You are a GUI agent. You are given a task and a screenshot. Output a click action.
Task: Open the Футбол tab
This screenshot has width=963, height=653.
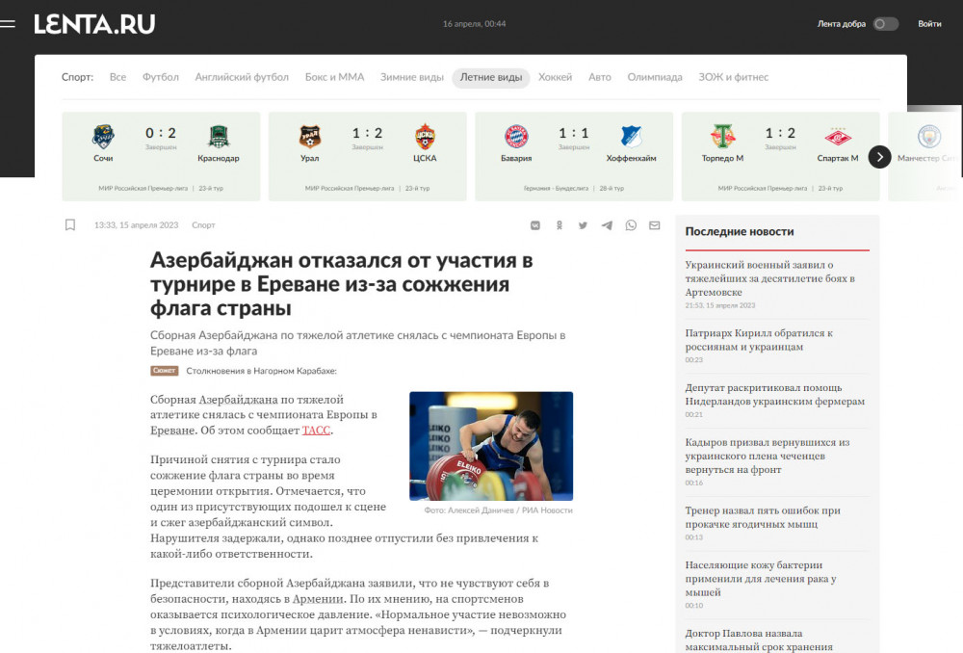tap(160, 77)
